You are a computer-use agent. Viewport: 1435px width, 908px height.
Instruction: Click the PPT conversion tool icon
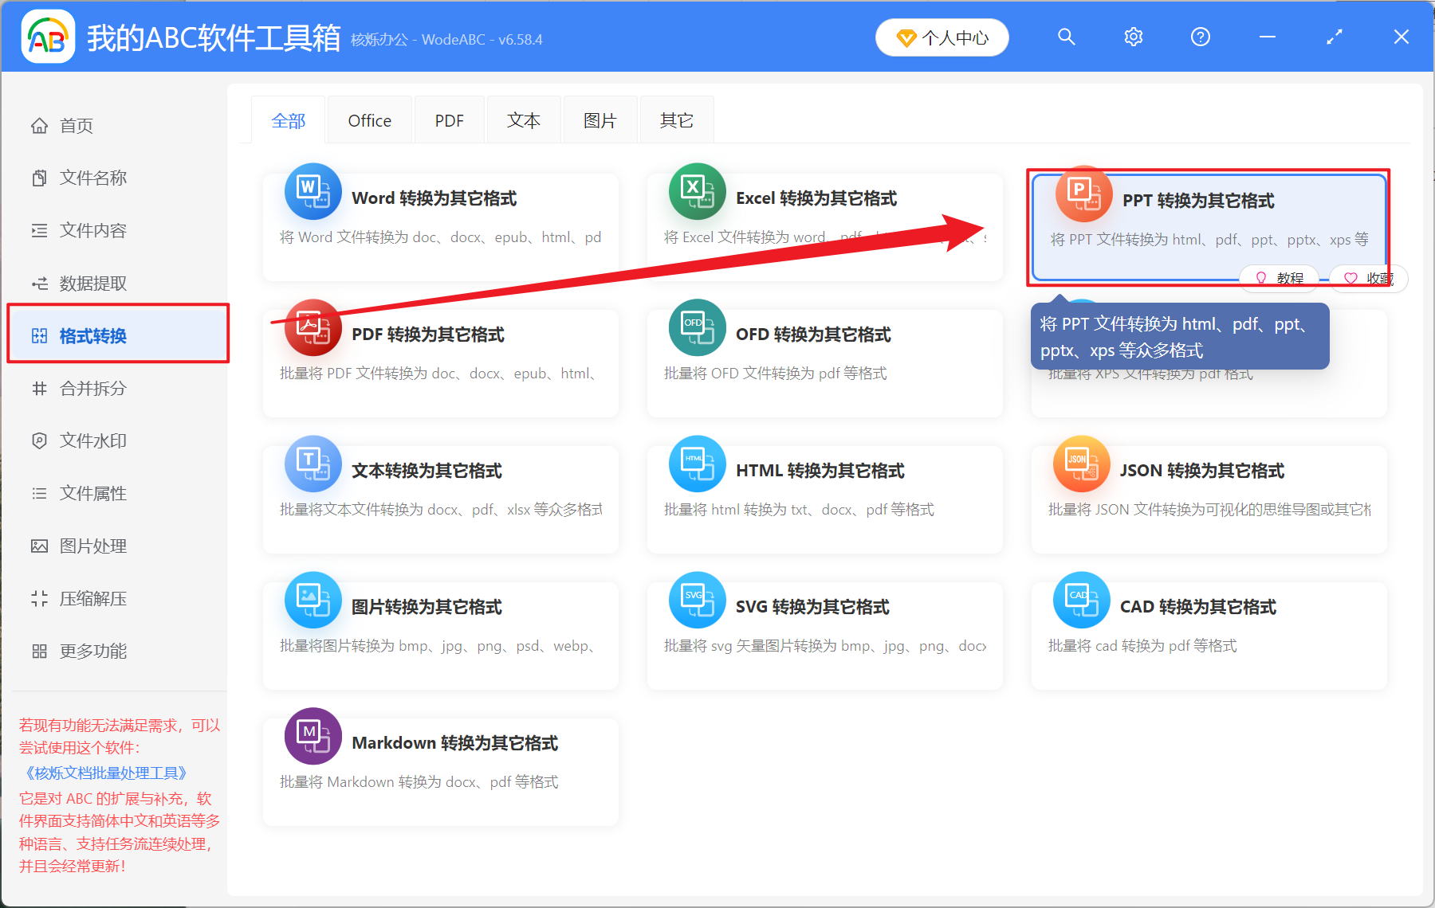1083,194
